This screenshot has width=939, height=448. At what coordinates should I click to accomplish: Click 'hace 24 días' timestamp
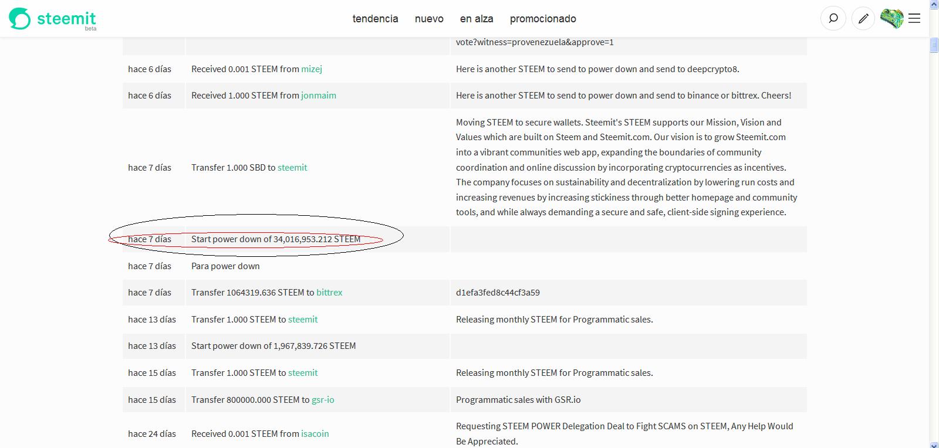pos(152,434)
